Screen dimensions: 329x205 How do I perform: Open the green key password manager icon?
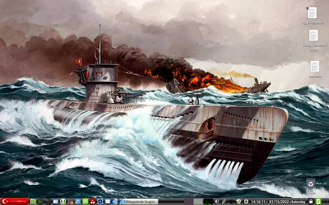63,201
